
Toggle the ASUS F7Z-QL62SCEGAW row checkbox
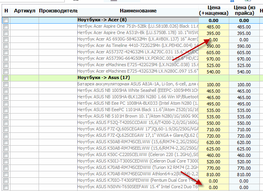pyautogui.click(x=6, y=136)
